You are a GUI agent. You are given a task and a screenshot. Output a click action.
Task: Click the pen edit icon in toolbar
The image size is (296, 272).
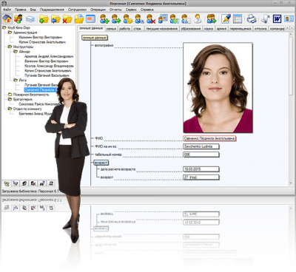(226, 18)
